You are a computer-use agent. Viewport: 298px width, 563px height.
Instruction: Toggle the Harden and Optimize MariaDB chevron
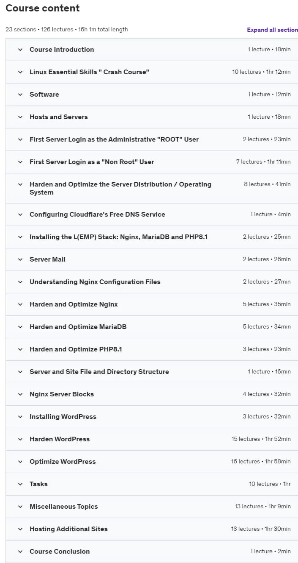pos(20,327)
